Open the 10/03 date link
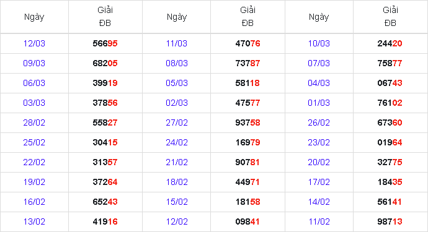Image resolution: width=428 pixels, height=232 pixels. [x=319, y=43]
